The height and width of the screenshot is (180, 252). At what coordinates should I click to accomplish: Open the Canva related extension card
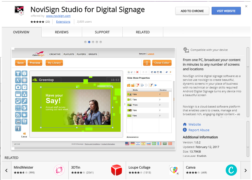click(x=212, y=170)
